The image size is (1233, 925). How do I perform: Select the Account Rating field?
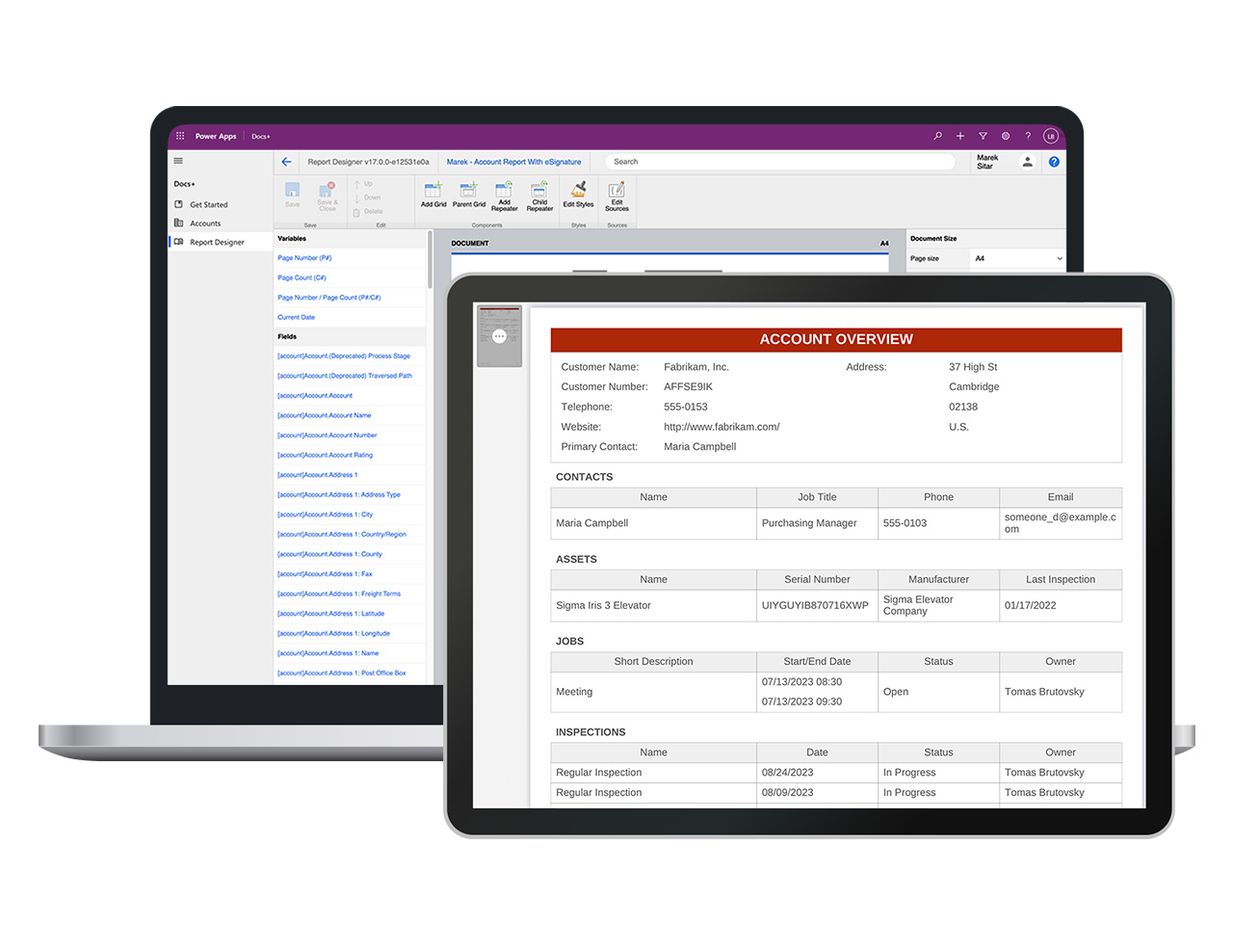click(325, 455)
